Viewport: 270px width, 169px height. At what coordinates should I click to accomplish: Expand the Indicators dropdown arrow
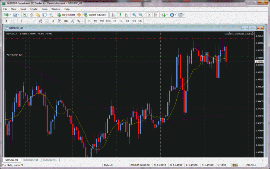click(x=167, y=15)
